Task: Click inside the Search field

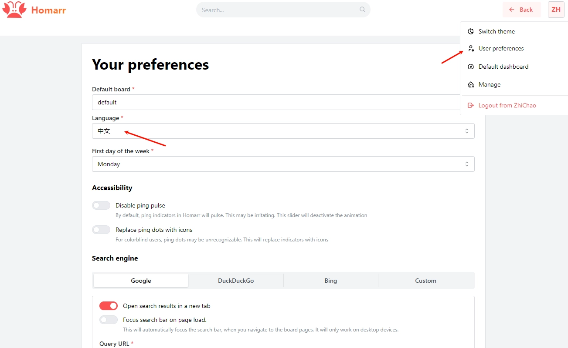Action: (x=279, y=10)
